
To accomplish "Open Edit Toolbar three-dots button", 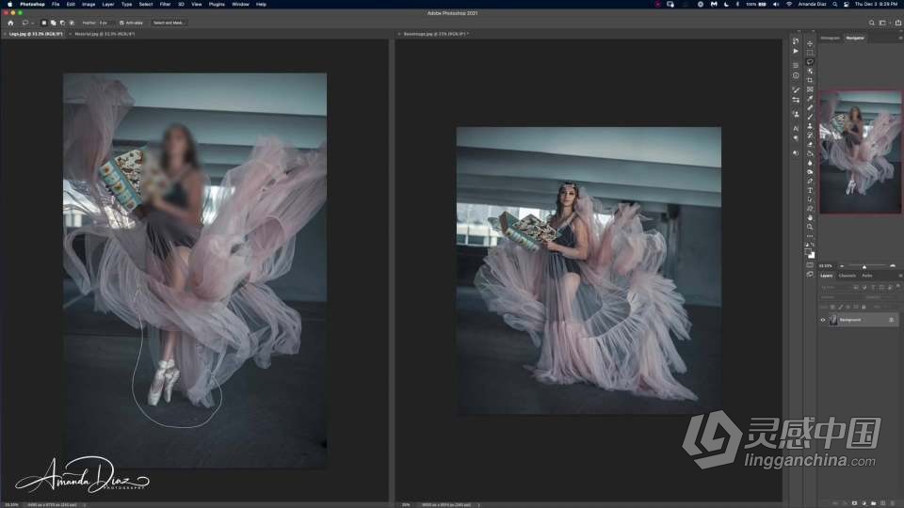I will pos(810,236).
